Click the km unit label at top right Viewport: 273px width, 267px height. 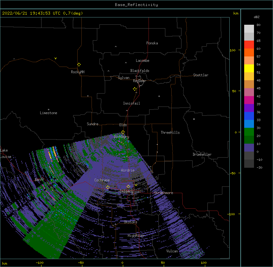click(236, 13)
